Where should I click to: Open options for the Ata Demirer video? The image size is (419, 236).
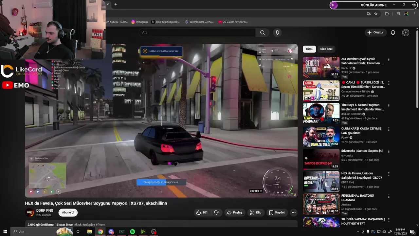389,59
